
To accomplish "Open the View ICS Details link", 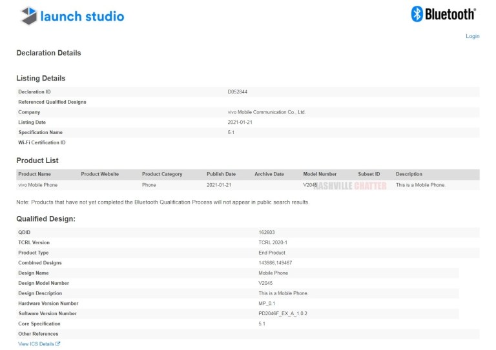I will [36, 344].
